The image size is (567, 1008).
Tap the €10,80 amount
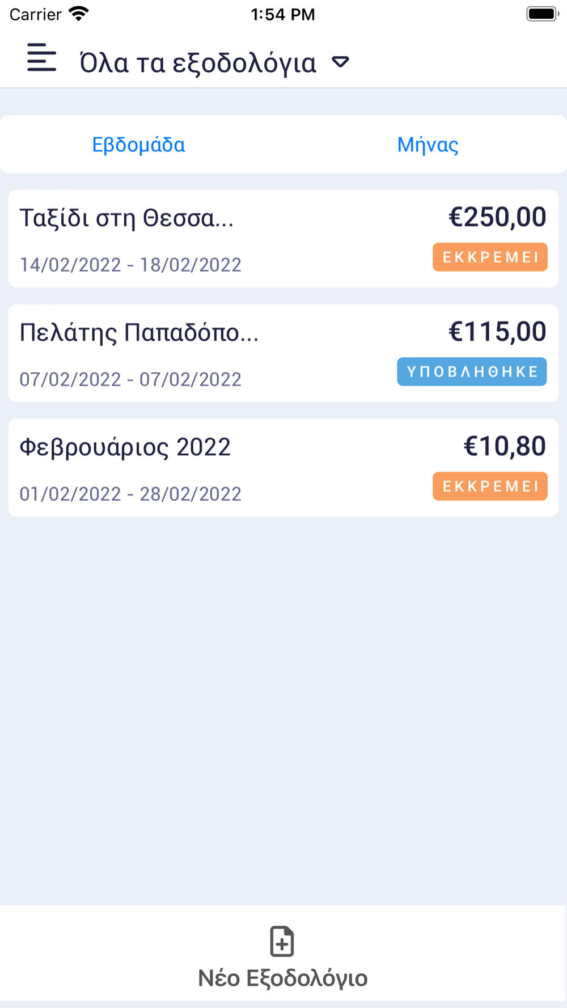point(505,446)
